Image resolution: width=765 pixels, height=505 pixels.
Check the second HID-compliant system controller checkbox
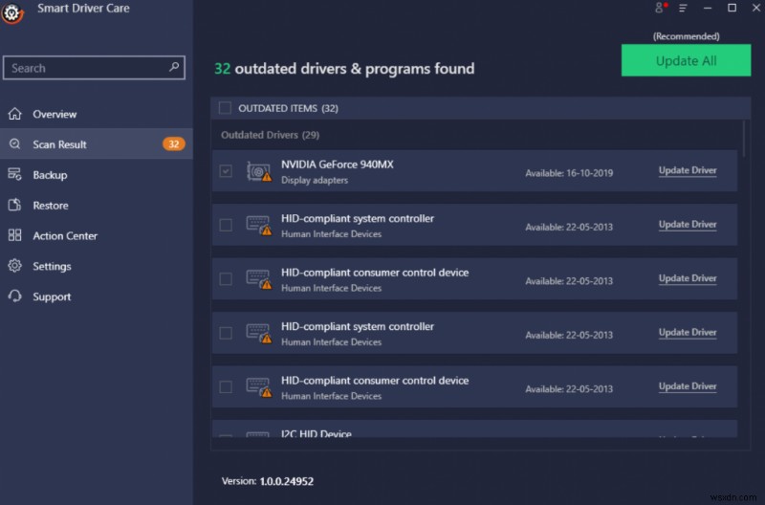click(x=226, y=333)
